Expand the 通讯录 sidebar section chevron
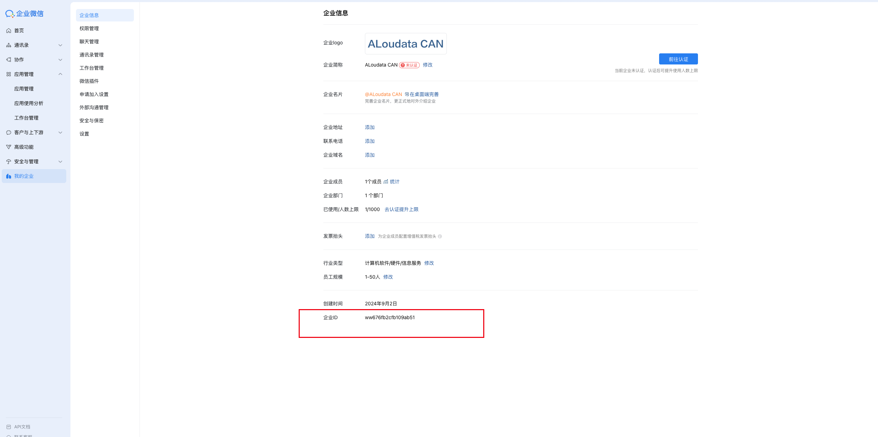The image size is (878, 437). [x=60, y=45]
